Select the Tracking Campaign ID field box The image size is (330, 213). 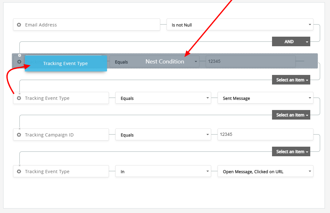(64, 135)
